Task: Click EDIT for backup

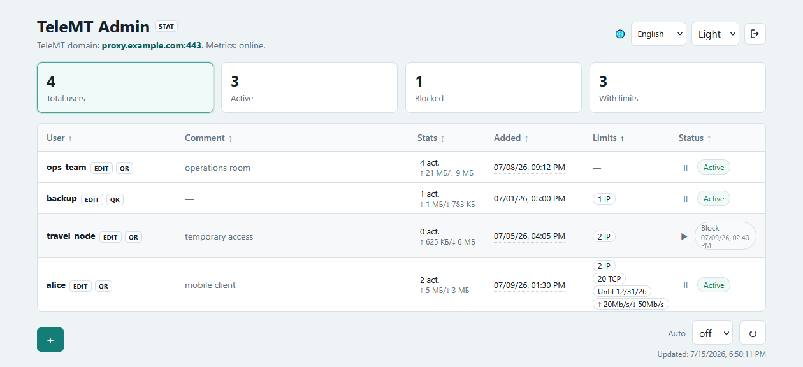Action: coord(92,199)
